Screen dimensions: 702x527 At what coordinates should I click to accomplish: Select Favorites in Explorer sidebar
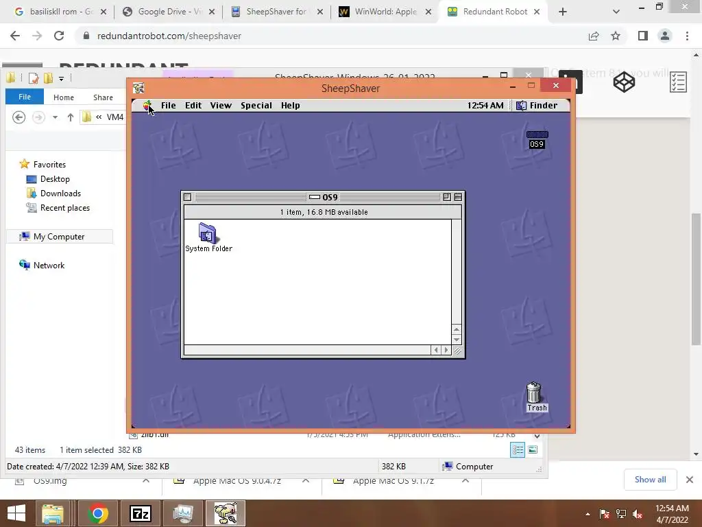[49, 165]
